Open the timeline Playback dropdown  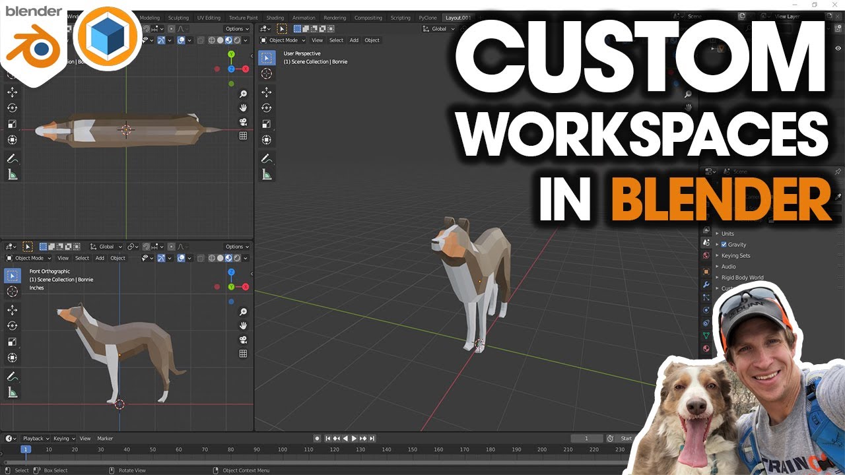[x=35, y=438]
